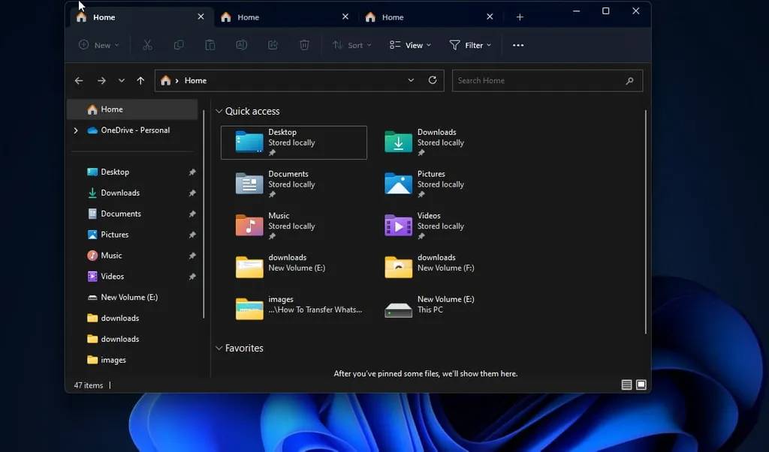Expand OneDrive - Personal in the sidebar
The height and width of the screenshot is (452, 769).
[x=75, y=130]
